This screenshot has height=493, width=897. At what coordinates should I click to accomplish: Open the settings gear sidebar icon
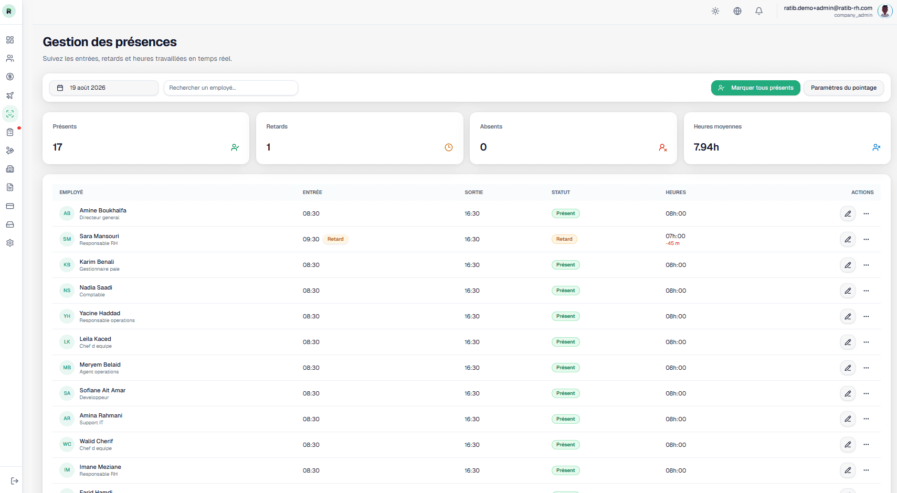click(x=10, y=243)
